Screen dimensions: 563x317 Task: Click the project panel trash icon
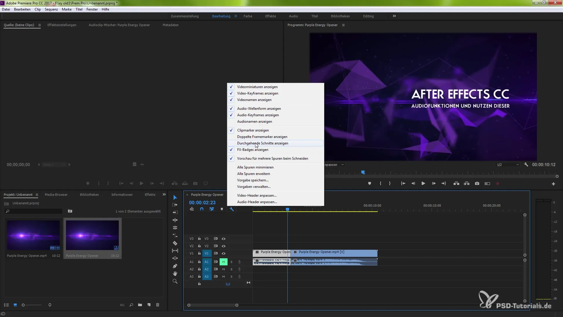157,305
